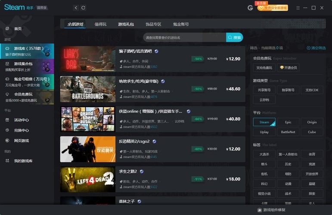Image resolution: width=332 pixels, height=215 pixels.
Task: Click the refresh icon in title bar
Action: [83, 8]
